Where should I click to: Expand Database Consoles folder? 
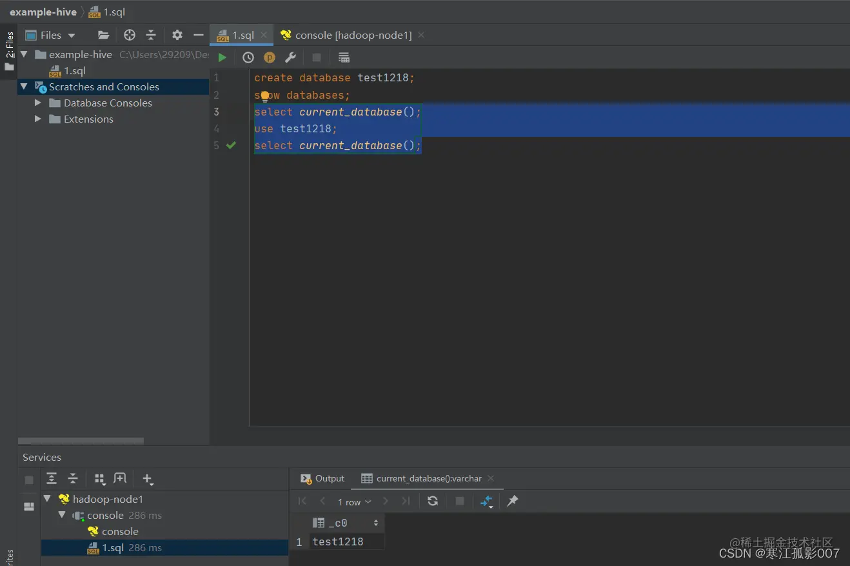38,103
